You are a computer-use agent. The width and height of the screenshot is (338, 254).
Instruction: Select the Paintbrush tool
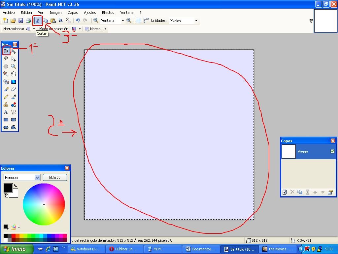tap(6, 89)
